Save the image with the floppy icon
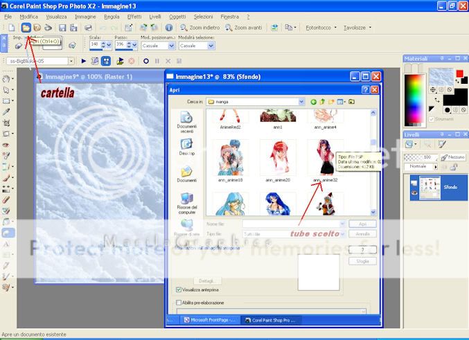This screenshot has height=340, width=469. pyautogui.click(x=62, y=28)
